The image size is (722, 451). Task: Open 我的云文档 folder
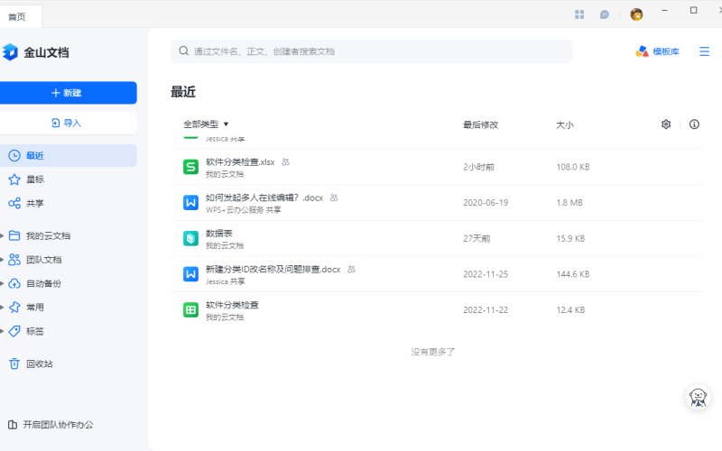[48, 236]
